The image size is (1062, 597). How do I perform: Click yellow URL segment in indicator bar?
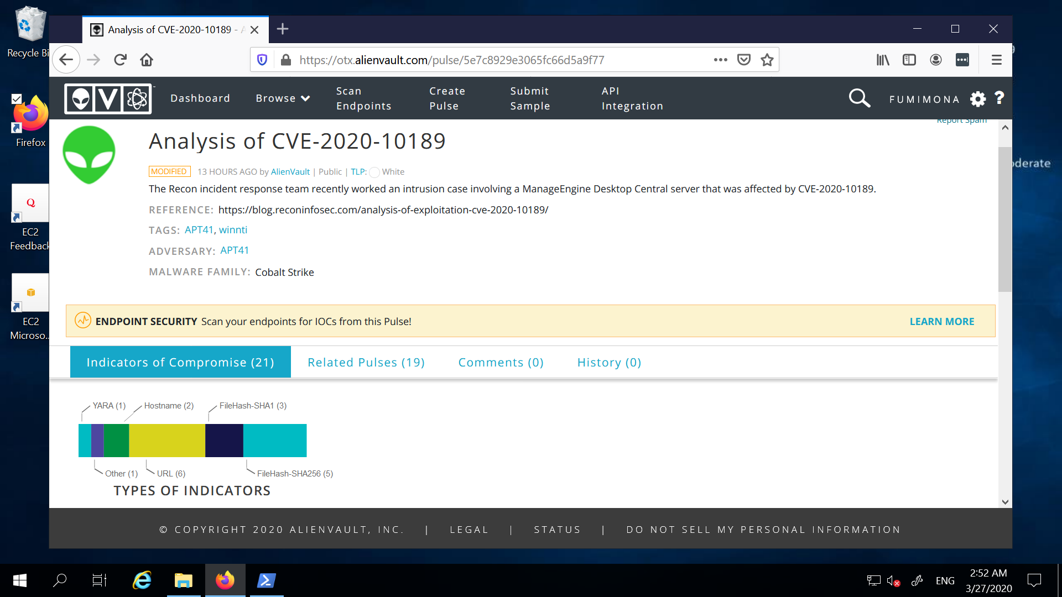coord(167,441)
